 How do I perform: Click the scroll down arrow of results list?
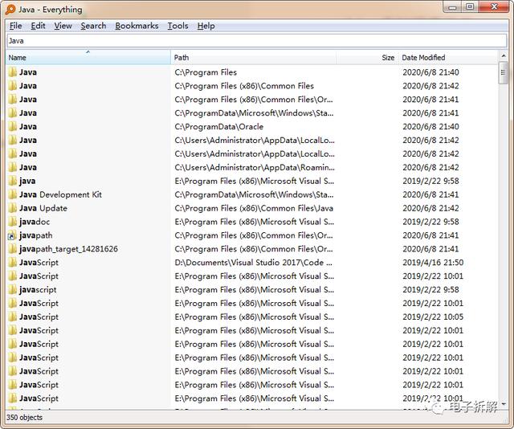[x=504, y=404]
